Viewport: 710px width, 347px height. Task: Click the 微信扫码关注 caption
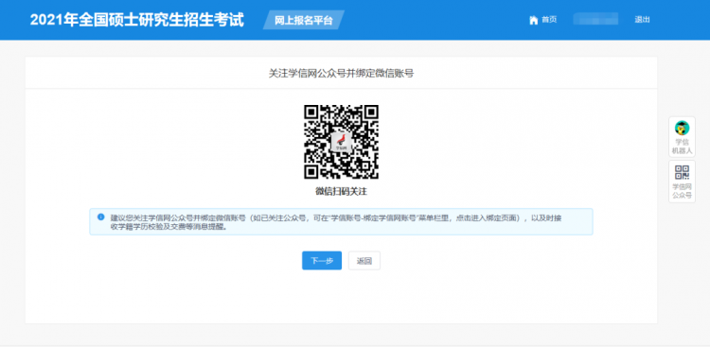point(341,192)
